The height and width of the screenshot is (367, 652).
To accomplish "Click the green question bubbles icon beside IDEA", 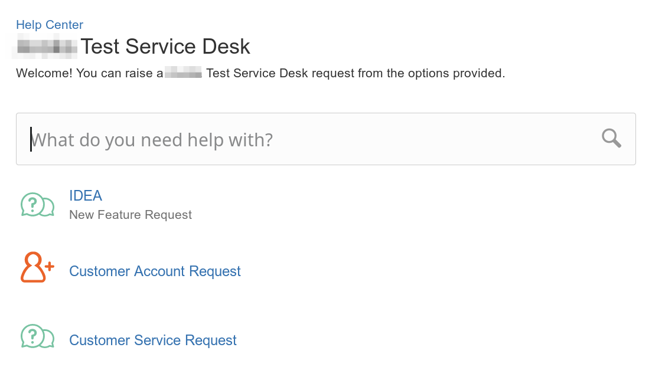I will (37, 205).
